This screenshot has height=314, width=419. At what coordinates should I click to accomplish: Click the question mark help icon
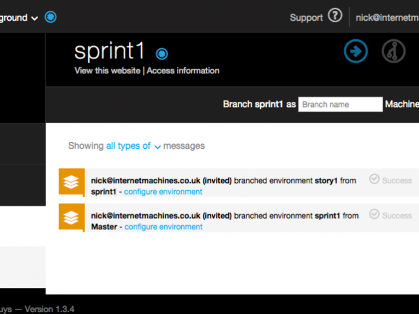tap(334, 16)
